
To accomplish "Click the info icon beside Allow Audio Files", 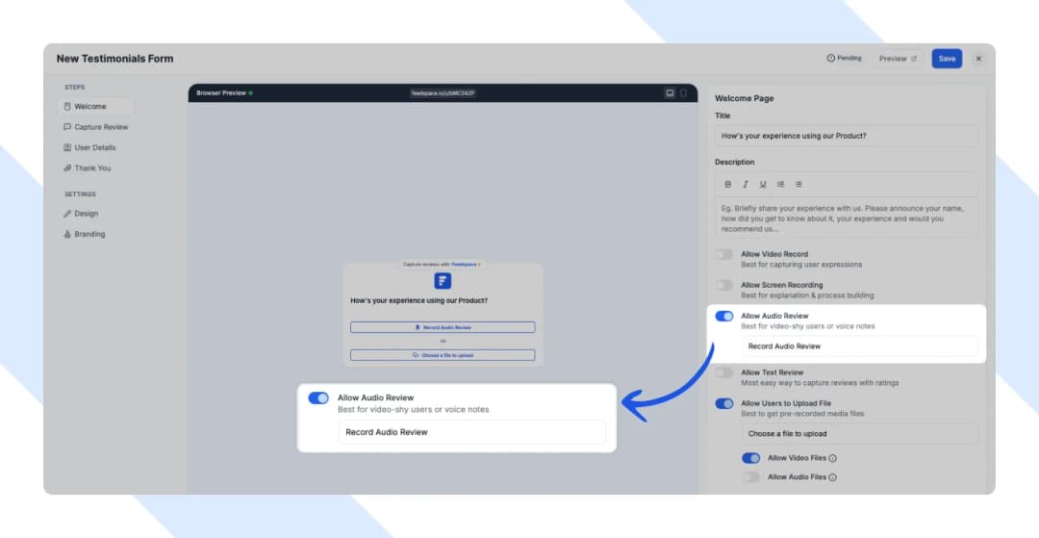I will coord(833,477).
